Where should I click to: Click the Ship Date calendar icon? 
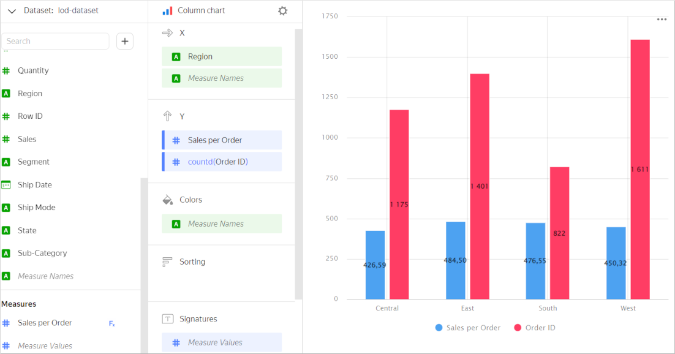[6, 185]
